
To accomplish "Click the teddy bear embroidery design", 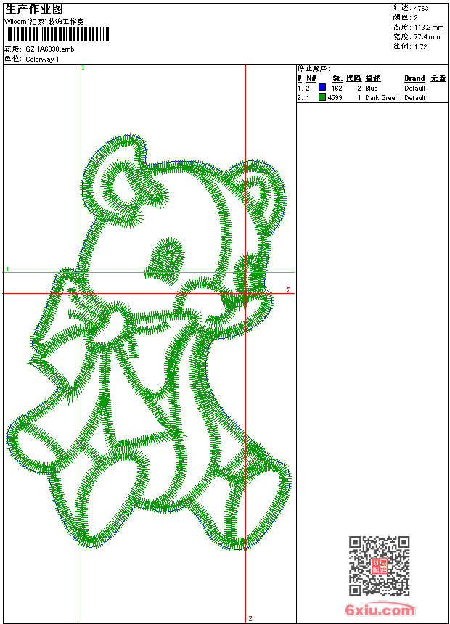I will 149,342.
